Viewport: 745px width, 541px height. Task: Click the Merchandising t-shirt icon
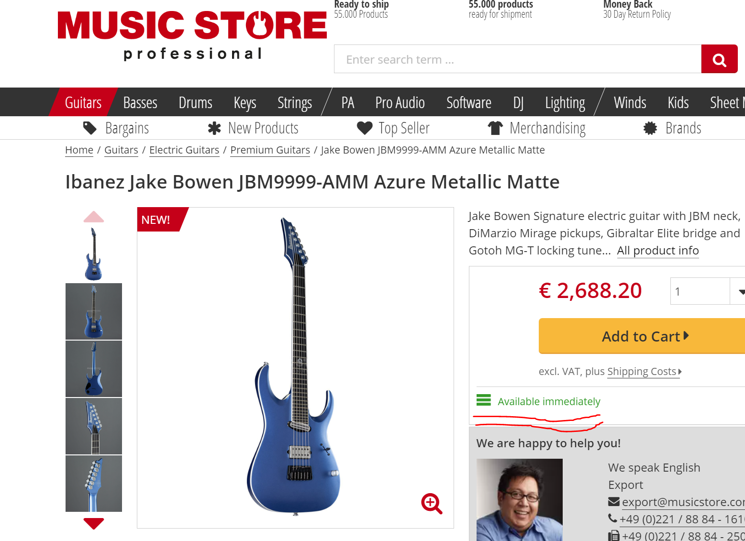[x=495, y=128]
